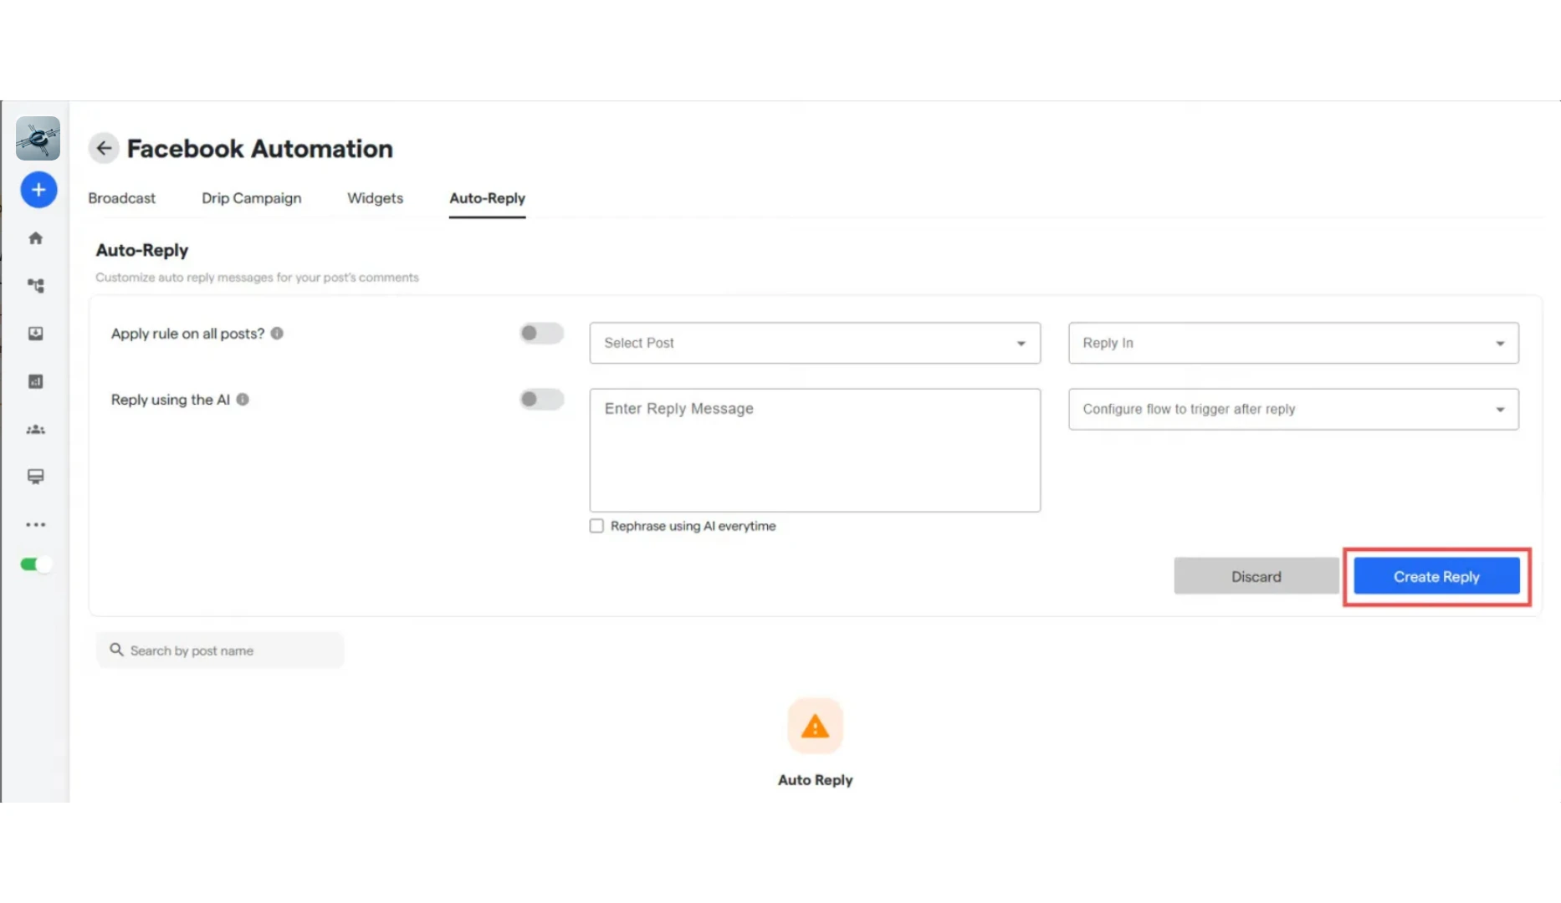Click the workspace logo avatar in sidebar

pyautogui.click(x=38, y=138)
